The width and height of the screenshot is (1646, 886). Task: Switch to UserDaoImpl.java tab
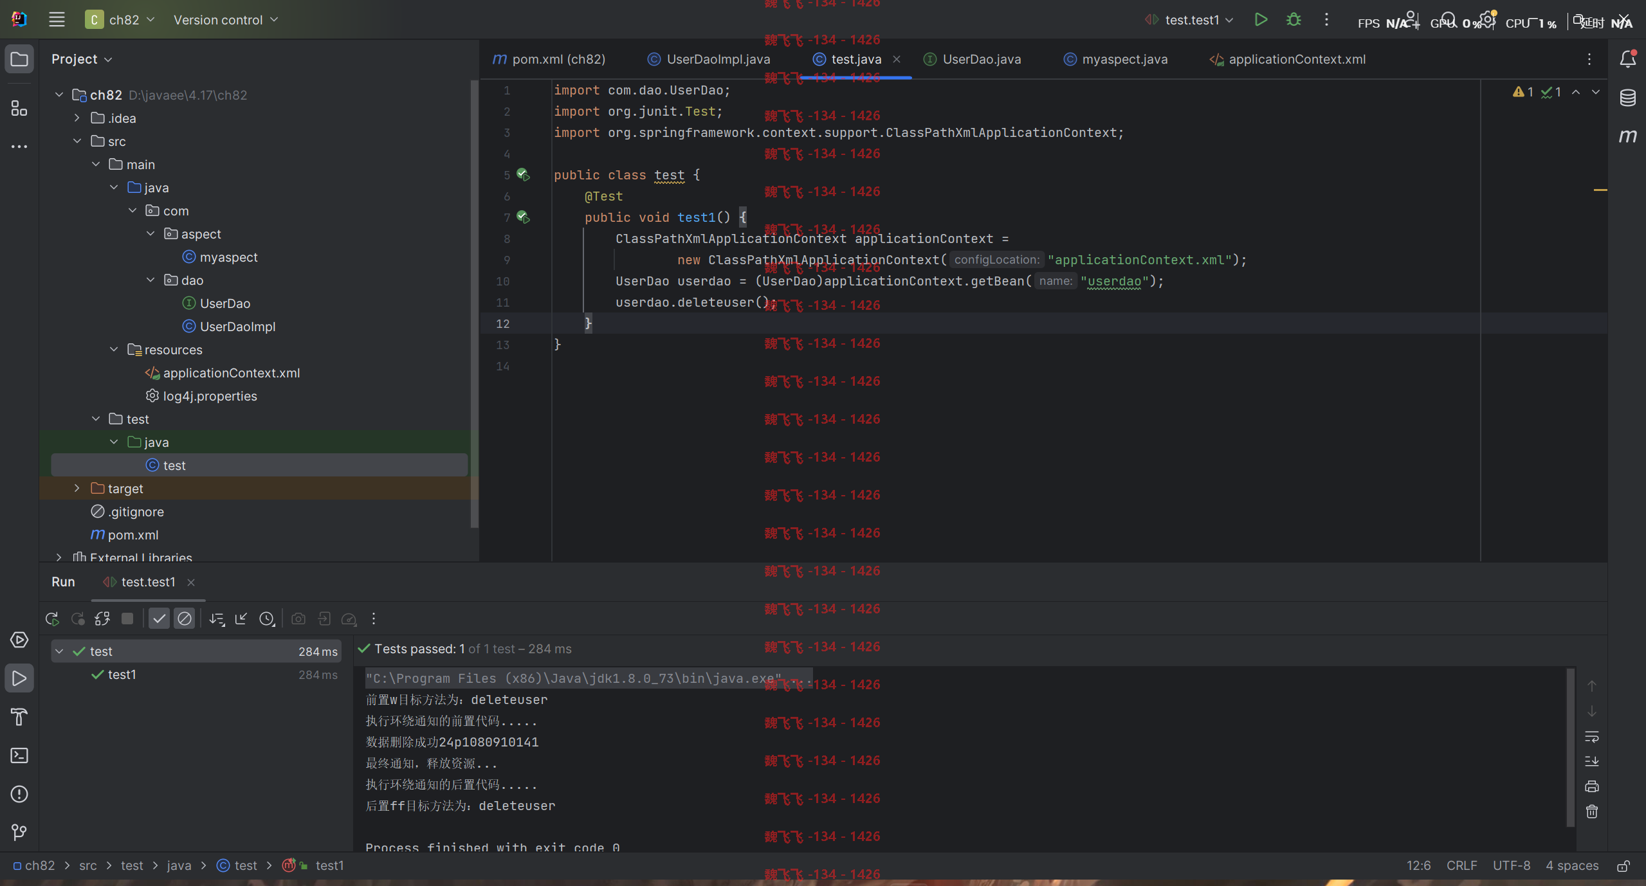[x=709, y=59]
